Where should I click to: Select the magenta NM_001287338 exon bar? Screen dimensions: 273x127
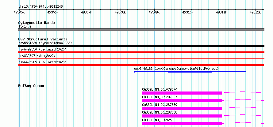tap(182, 116)
